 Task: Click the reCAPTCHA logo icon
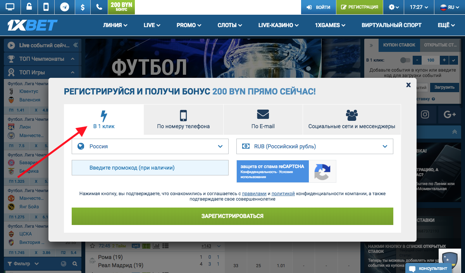322,172
